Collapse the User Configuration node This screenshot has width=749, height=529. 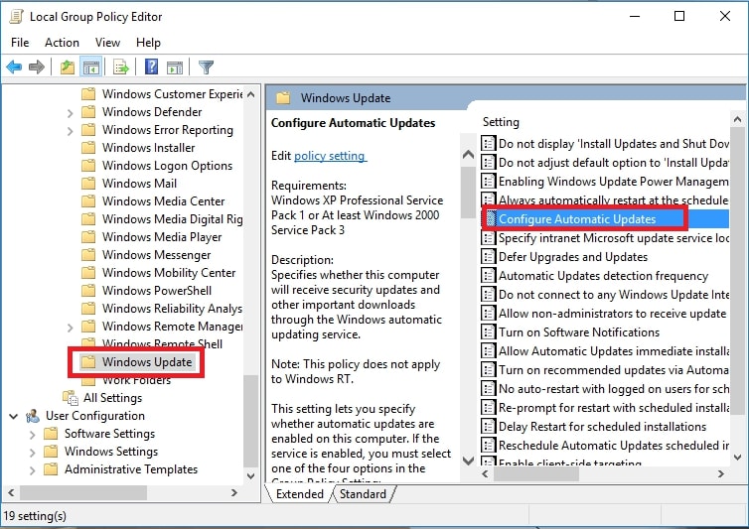[13, 416]
